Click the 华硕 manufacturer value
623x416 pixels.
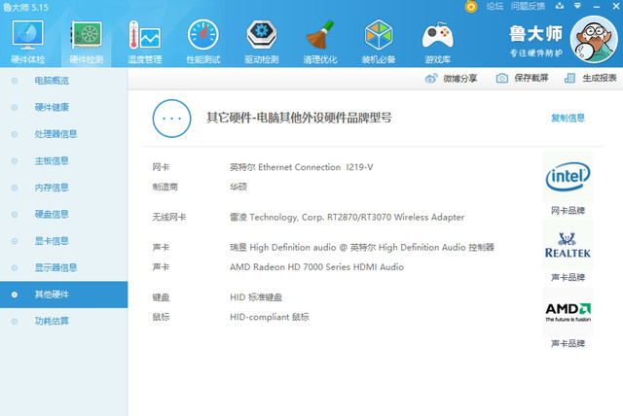pos(238,187)
